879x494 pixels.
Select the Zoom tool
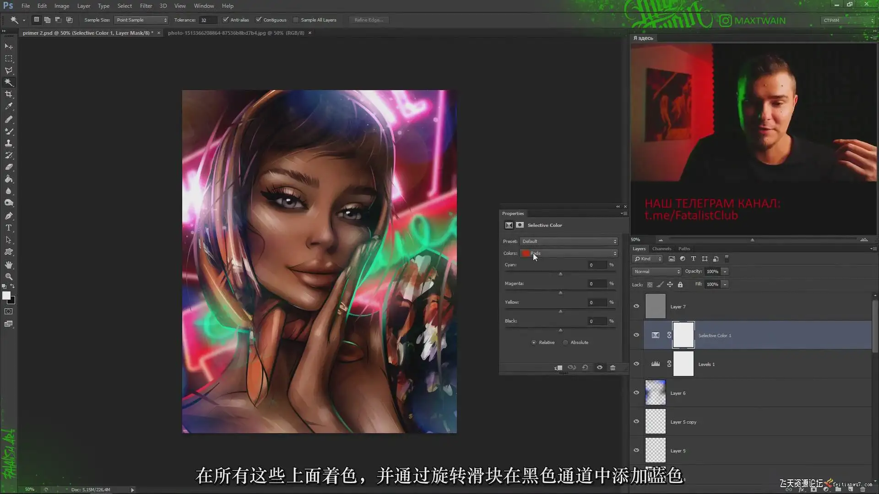9,277
